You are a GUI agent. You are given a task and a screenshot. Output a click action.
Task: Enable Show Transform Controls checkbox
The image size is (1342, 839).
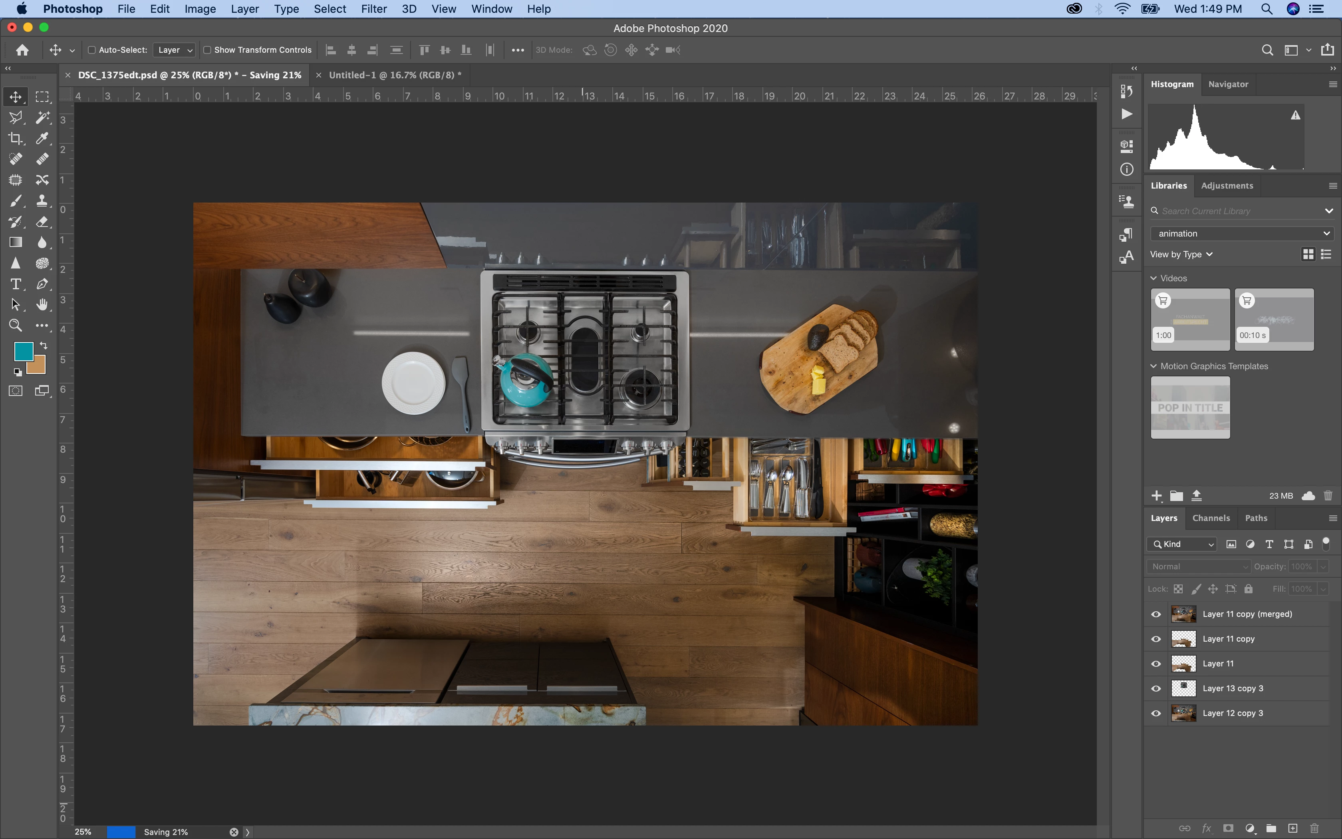coord(207,50)
